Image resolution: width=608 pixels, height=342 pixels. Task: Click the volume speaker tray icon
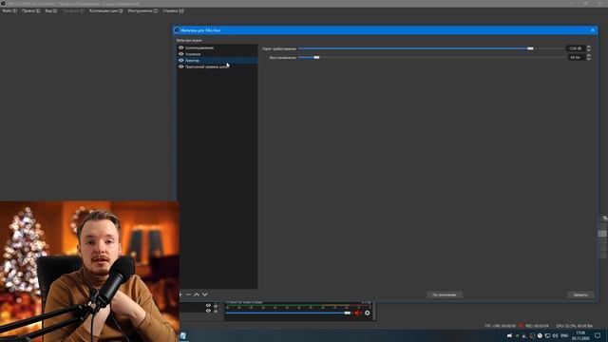[555, 335]
